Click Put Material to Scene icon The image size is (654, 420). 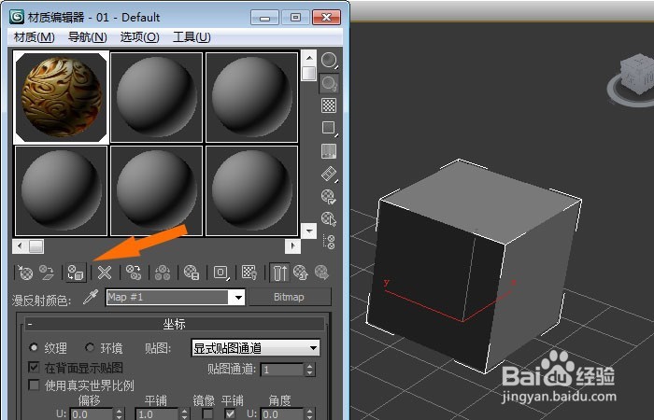coord(47,273)
